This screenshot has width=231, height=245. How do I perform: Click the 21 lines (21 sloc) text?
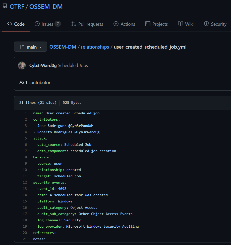[38, 102]
